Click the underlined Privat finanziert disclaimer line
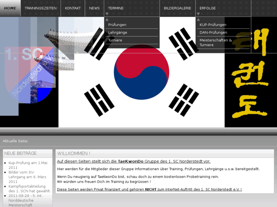Image resolution: width=277 pixels, height=207 pixels. click(149, 190)
